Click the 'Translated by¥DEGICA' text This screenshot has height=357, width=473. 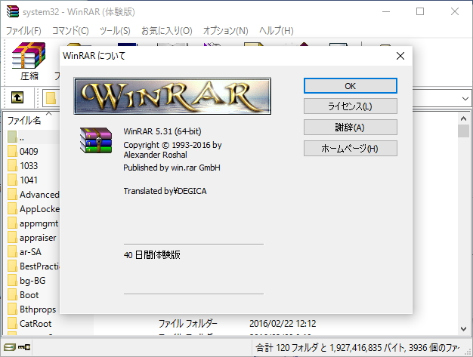click(x=165, y=191)
